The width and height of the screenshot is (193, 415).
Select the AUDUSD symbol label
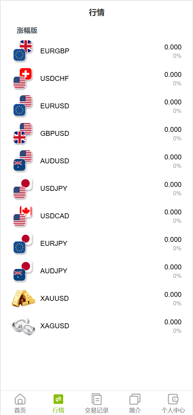[x=55, y=161]
